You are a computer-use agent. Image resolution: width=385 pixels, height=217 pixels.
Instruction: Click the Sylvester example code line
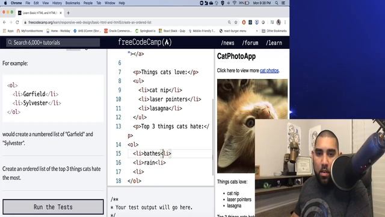click(x=37, y=103)
